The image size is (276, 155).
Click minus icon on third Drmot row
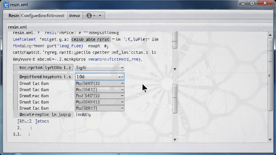(x=122, y=96)
